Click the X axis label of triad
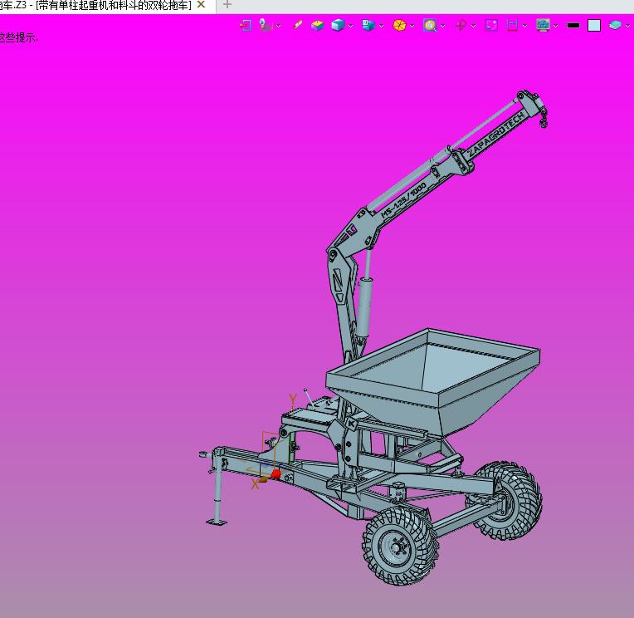 [255, 484]
